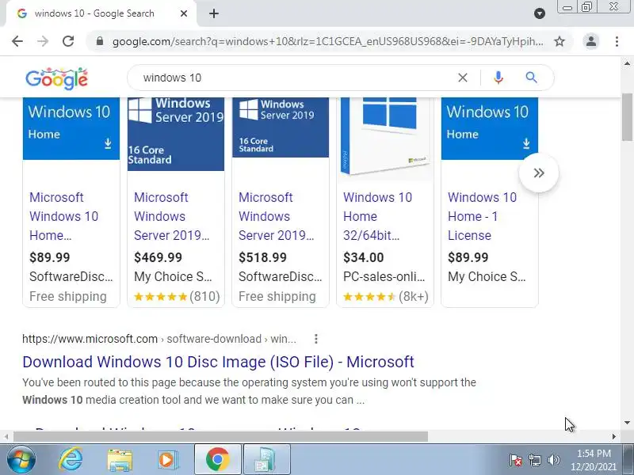Click the $34.00 price
Screen dimensions: 634x475
pyautogui.click(x=363, y=257)
